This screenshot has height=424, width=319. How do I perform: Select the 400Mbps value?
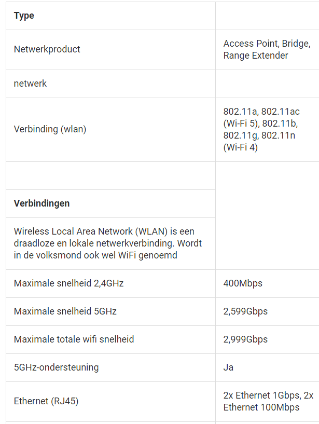[x=243, y=283]
